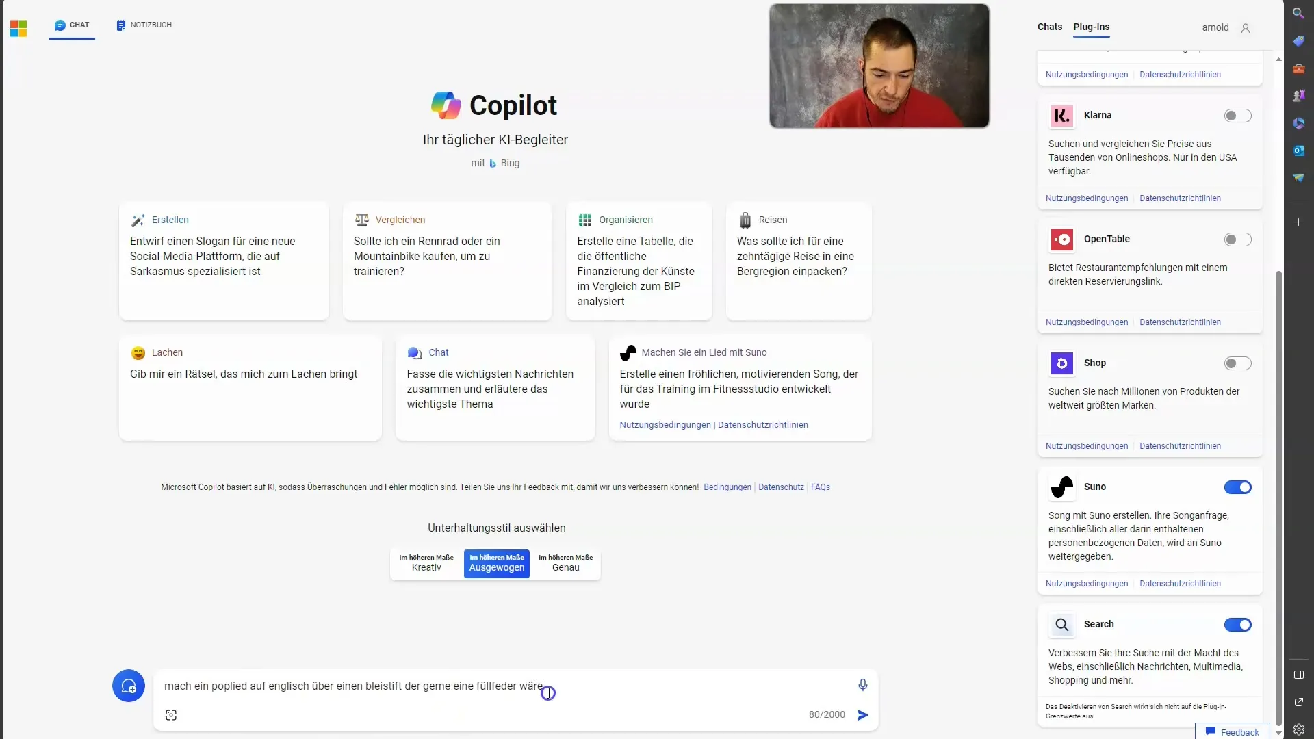Click the Copilot logo icon

tap(445, 105)
